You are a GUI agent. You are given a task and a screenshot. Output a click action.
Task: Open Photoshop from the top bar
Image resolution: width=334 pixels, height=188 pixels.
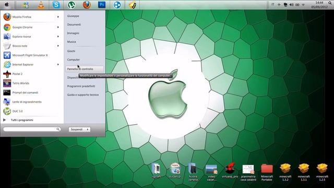[102, 5]
